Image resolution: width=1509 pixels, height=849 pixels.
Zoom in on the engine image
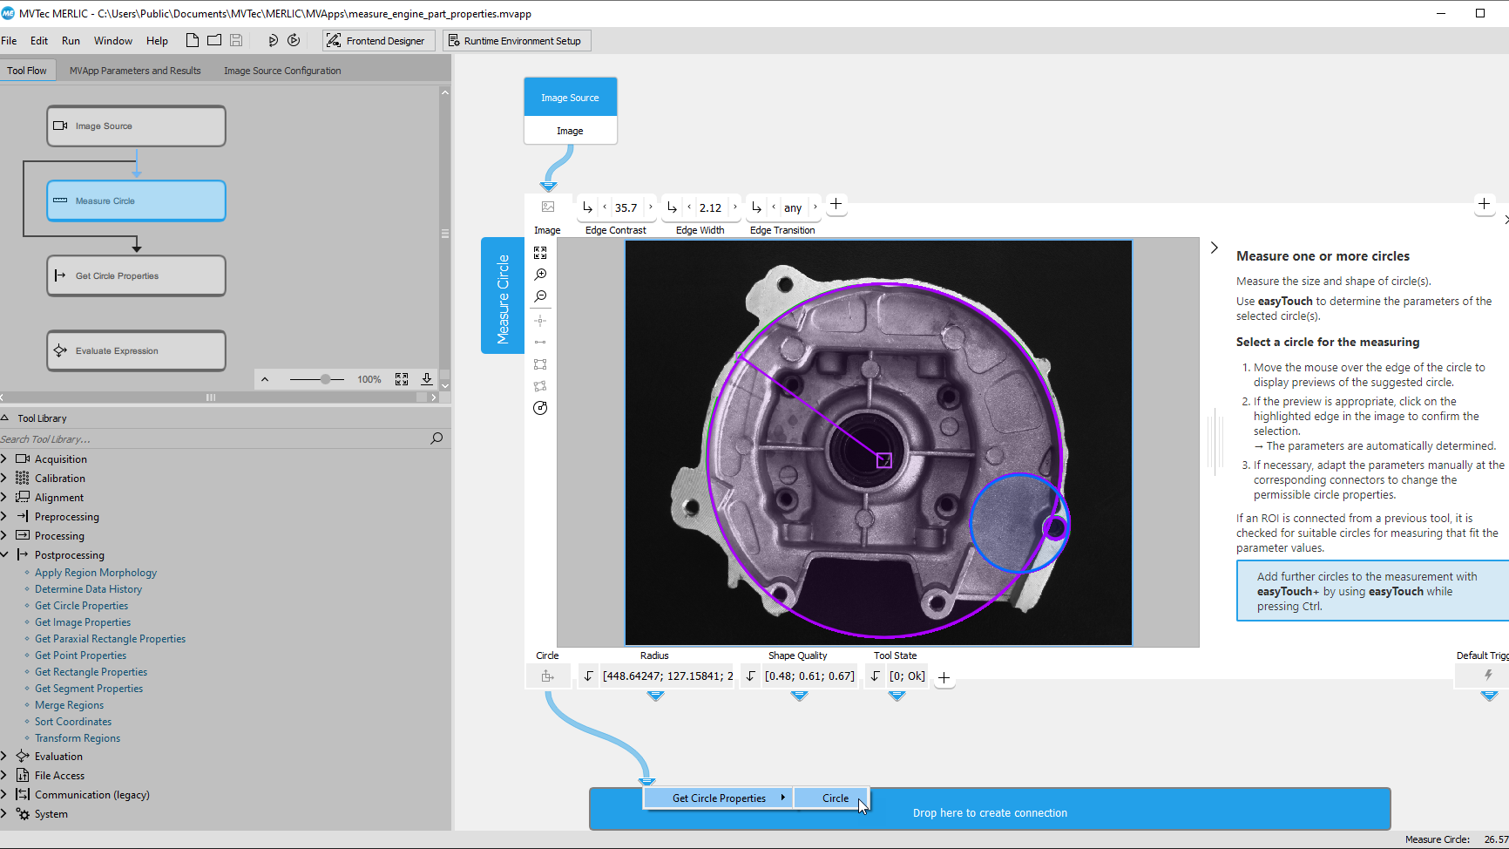[540, 275]
